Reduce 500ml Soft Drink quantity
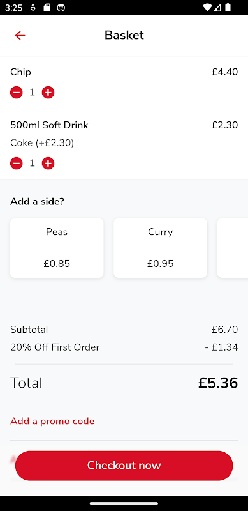This screenshot has height=511, width=248. coord(17,164)
